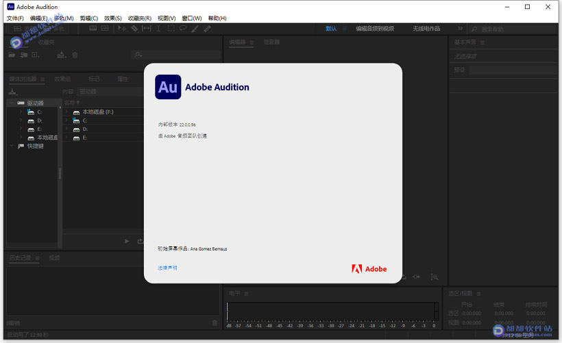Open 窗口(W) menu
This screenshot has width=562, height=343.
(192, 18)
